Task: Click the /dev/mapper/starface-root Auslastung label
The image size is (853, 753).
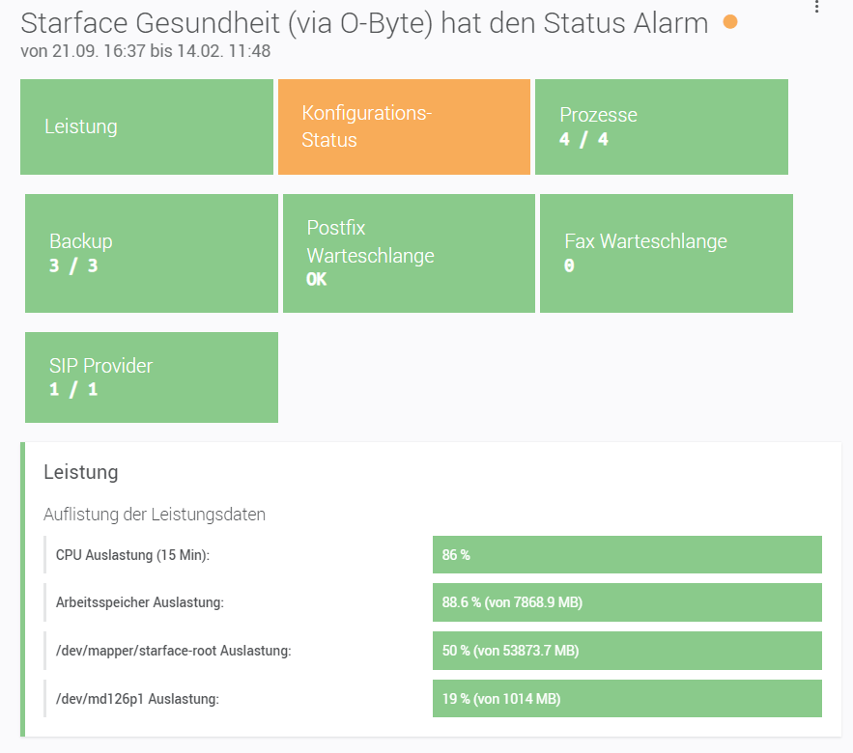Action: (x=173, y=651)
